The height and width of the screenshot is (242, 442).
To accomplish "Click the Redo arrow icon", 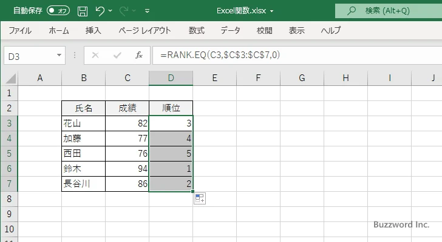I will click(123, 11).
